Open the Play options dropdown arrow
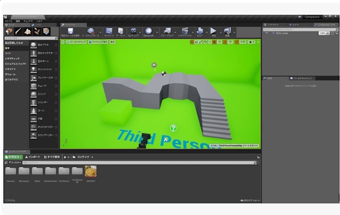Viewport: 340px width, 215px height. coord(220,32)
